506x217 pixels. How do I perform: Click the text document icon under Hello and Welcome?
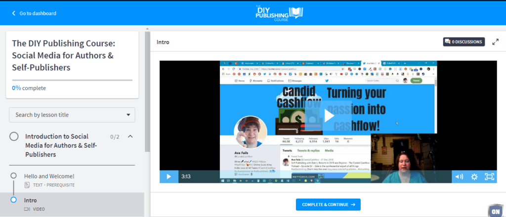tap(27, 185)
